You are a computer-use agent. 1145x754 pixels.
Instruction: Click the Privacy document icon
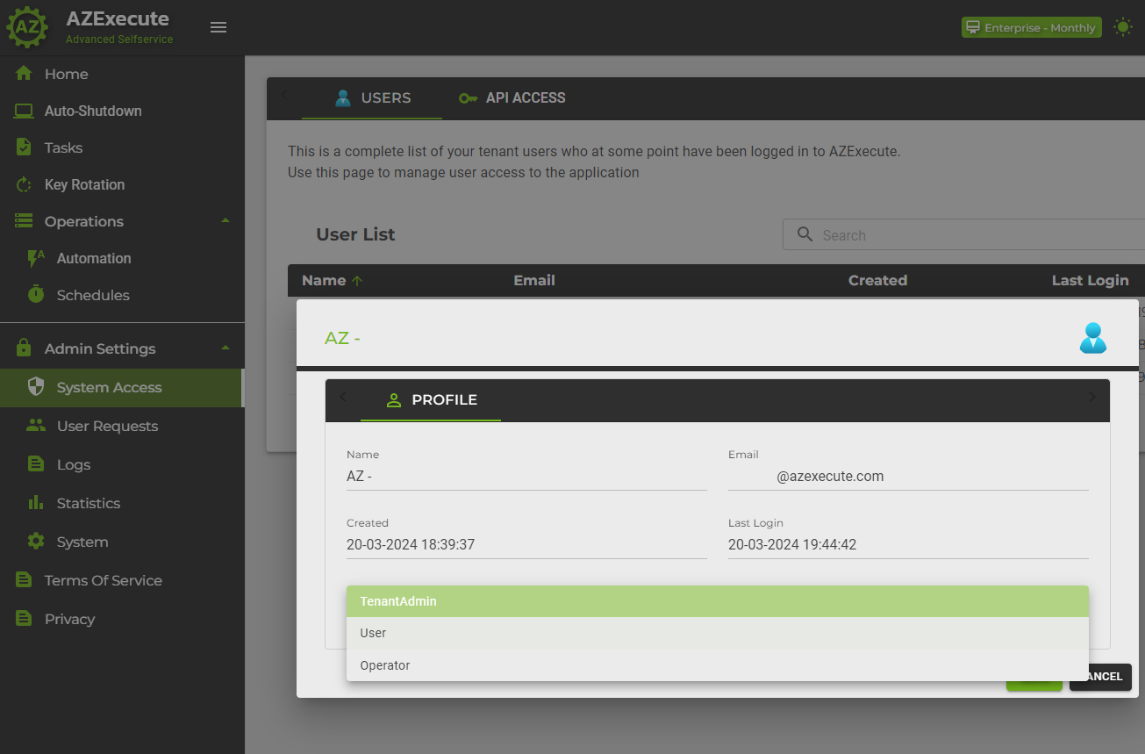(x=24, y=619)
